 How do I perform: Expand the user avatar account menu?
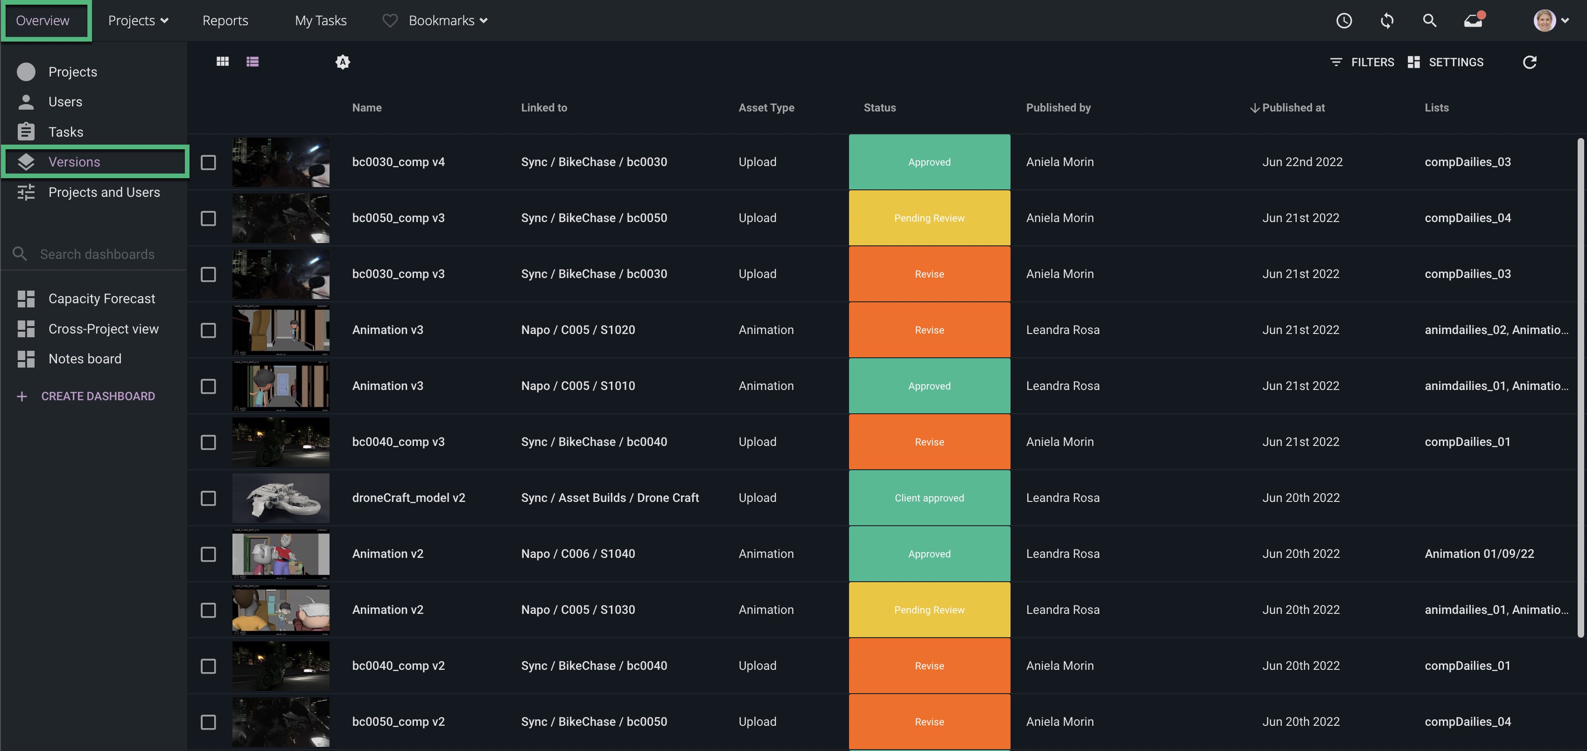[1551, 21]
